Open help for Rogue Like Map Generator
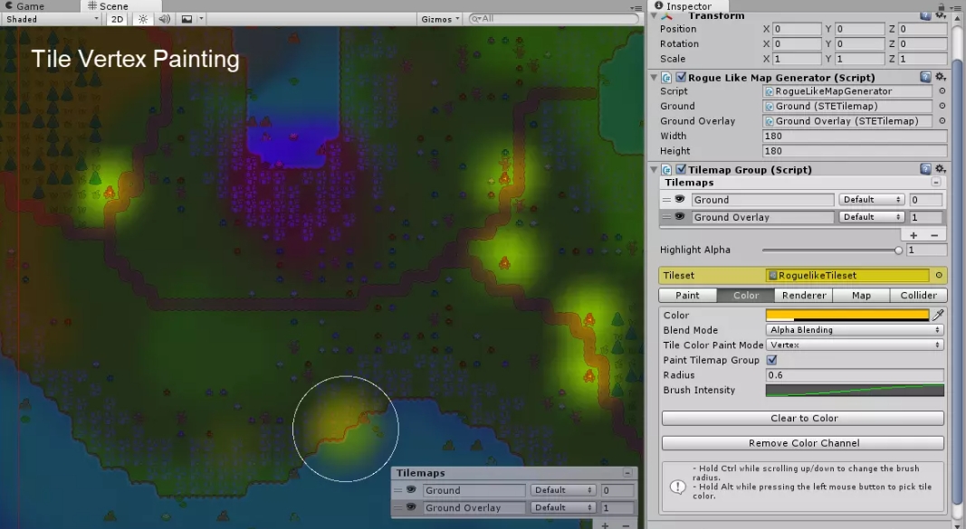This screenshot has width=966, height=529. click(x=925, y=78)
